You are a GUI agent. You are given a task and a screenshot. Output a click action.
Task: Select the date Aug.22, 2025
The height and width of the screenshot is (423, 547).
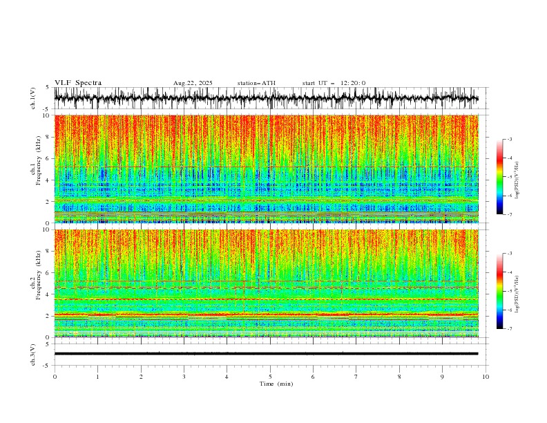(x=193, y=83)
